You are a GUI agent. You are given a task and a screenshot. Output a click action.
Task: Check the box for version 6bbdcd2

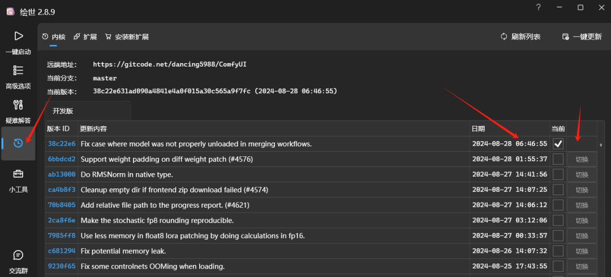point(558,159)
